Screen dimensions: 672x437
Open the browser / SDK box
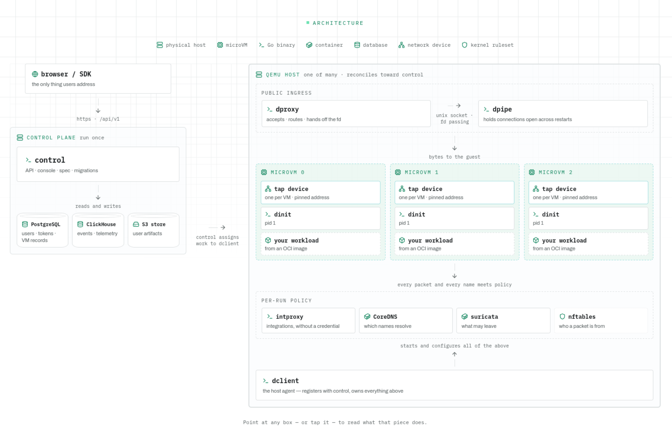tap(98, 79)
